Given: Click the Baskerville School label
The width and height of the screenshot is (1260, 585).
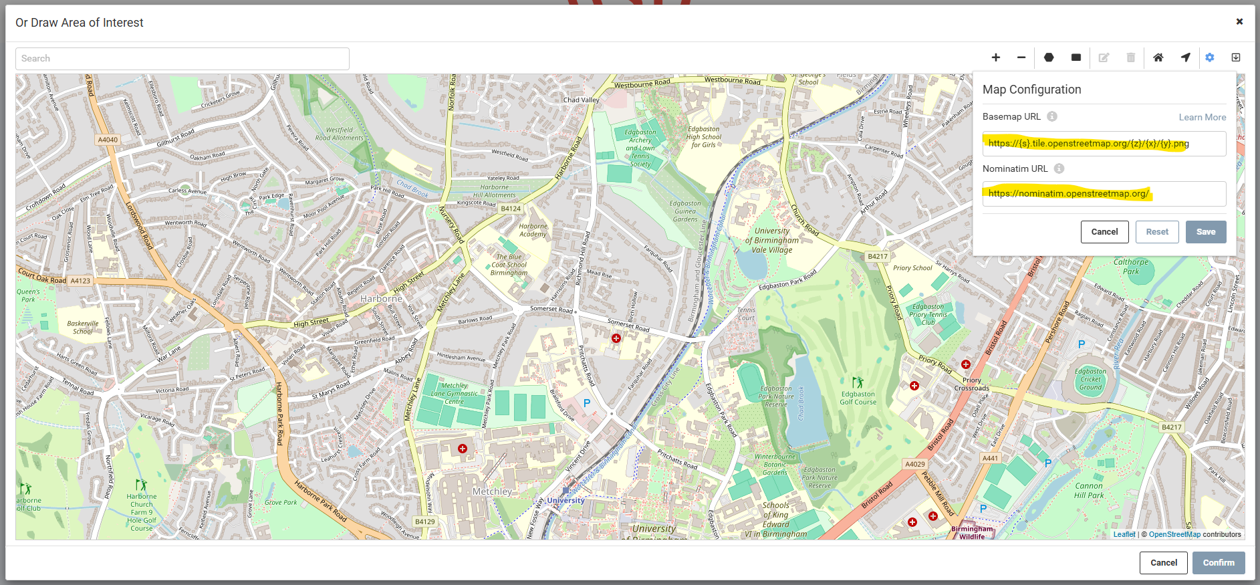Looking at the screenshot, I should (83, 327).
